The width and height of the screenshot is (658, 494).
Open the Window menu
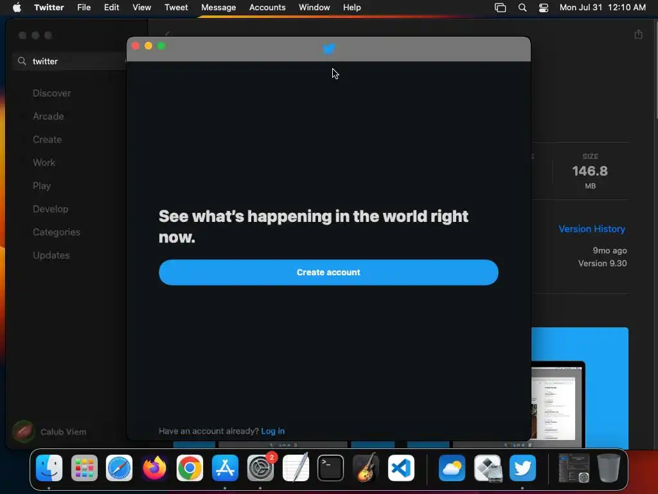pos(314,7)
